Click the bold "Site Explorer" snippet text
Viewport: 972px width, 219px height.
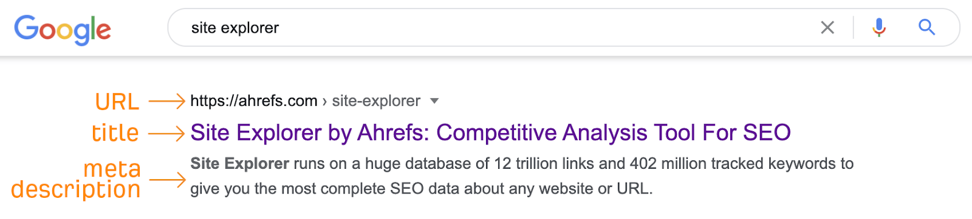point(239,163)
